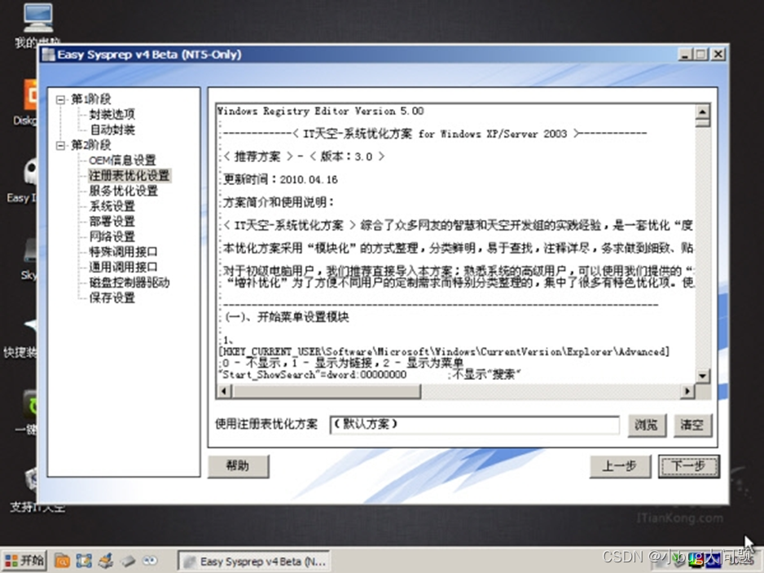This screenshot has width=764, height=573.
Task: Open 磁盘控制器驱动 tree item
Action: click(130, 282)
